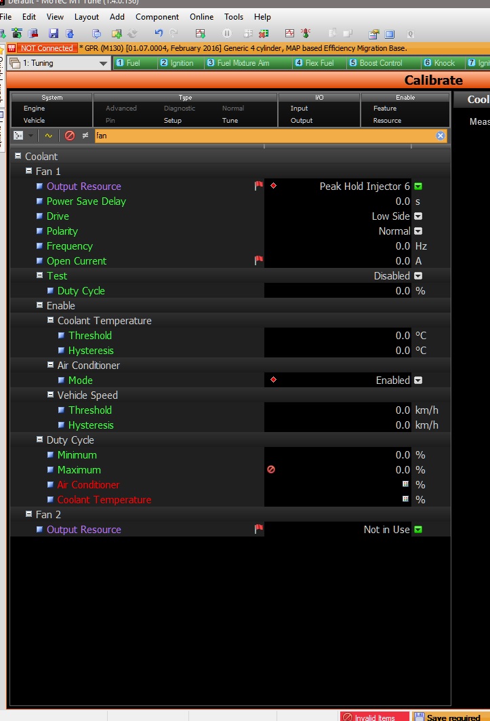Click table icon in Coolant Temperature duty row
This screenshot has width=490, height=721.
pyautogui.click(x=405, y=499)
